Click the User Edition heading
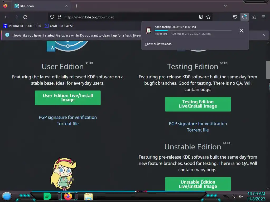 point(63,67)
